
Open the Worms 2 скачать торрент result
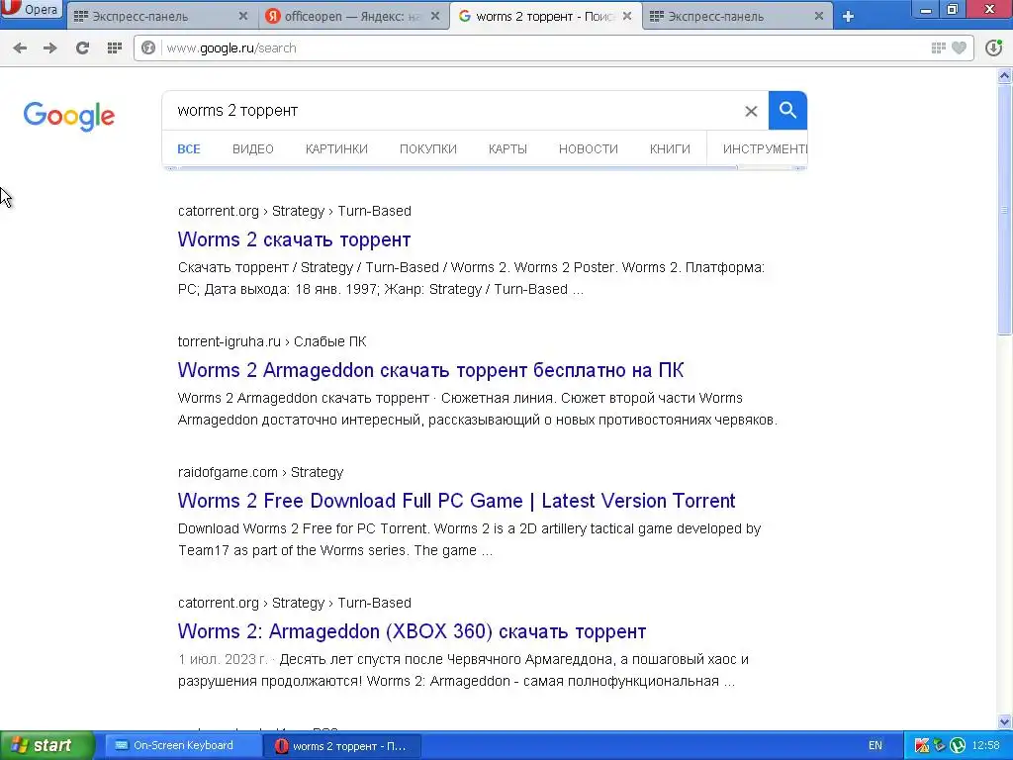294,239
